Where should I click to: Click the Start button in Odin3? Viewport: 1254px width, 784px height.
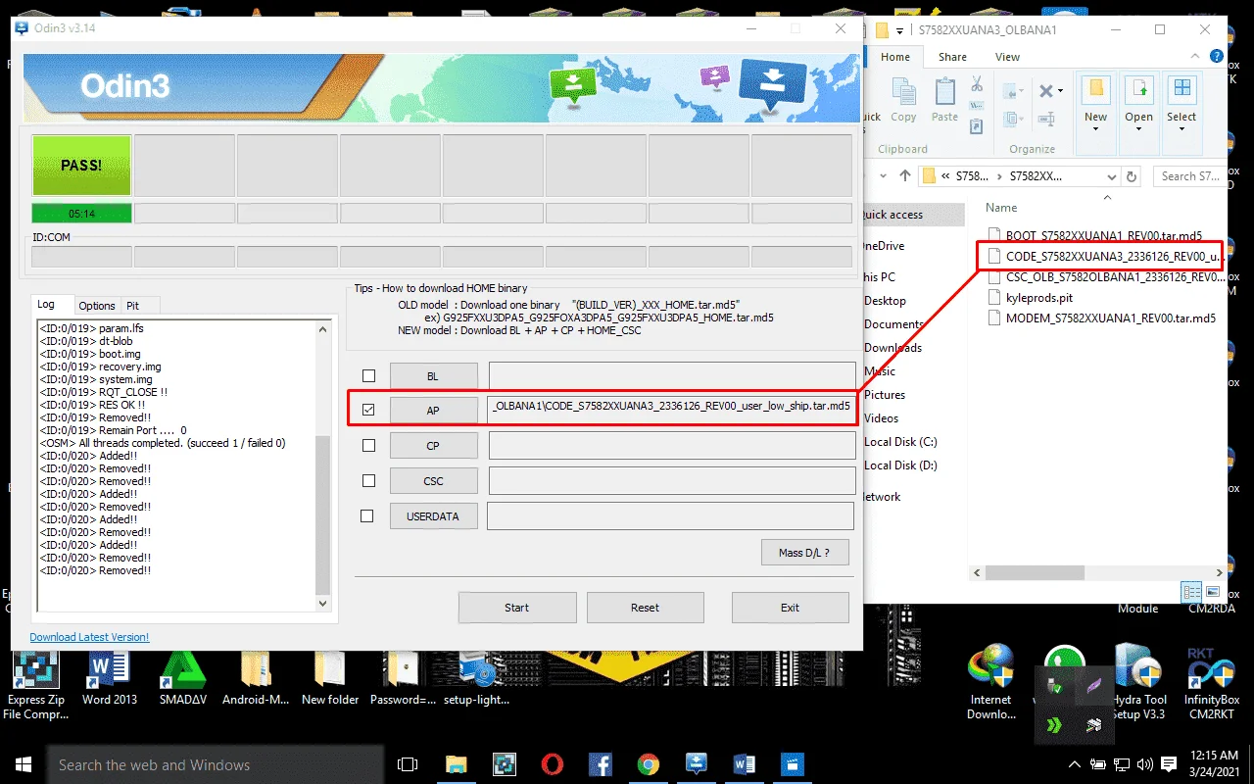[x=517, y=608]
